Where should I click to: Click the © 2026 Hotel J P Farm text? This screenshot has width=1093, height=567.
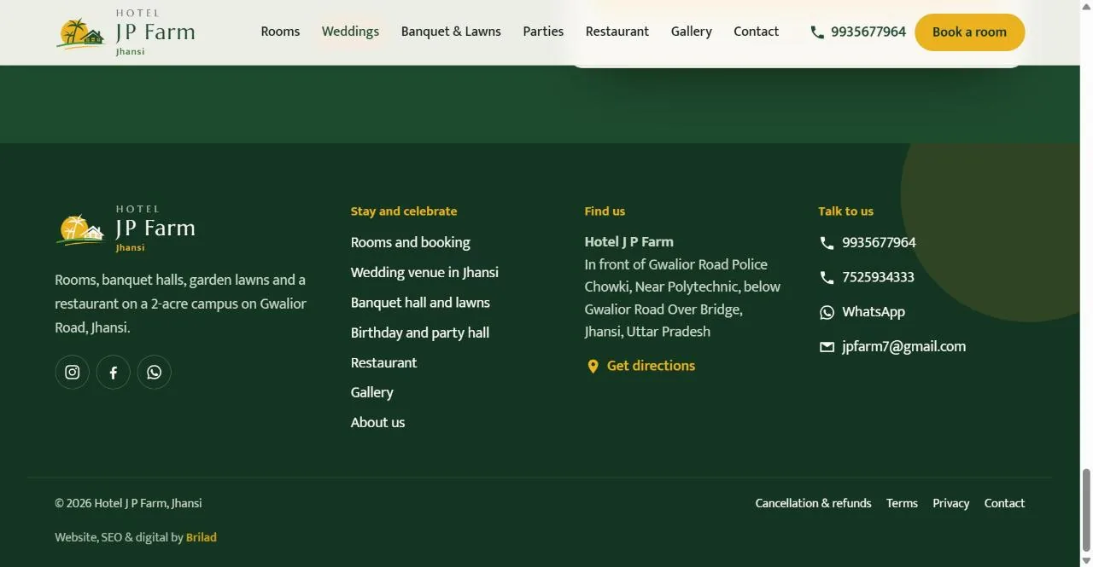[x=128, y=504]
